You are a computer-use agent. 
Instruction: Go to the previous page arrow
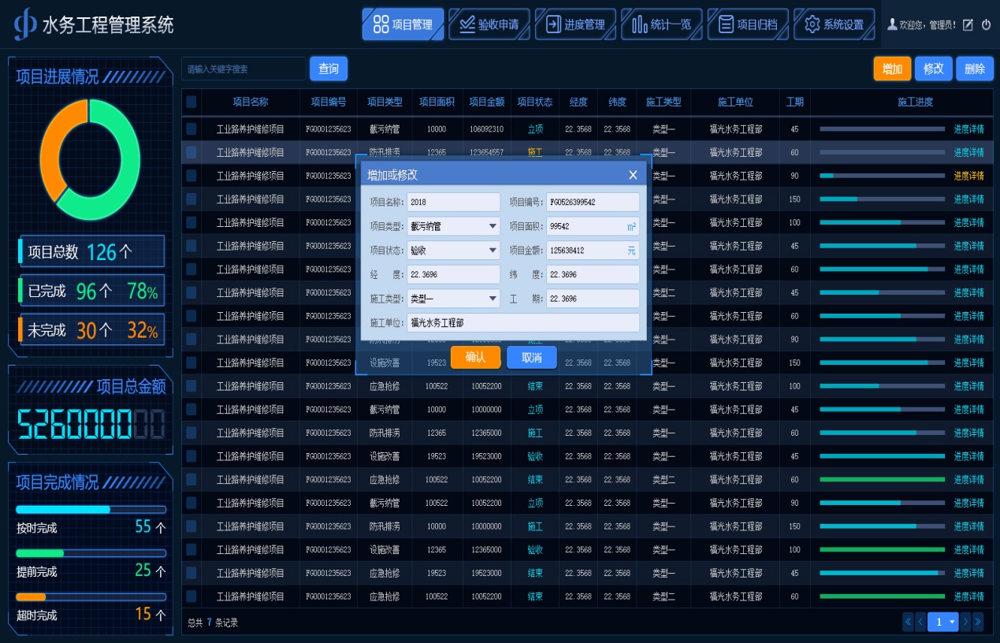point(920,622)
